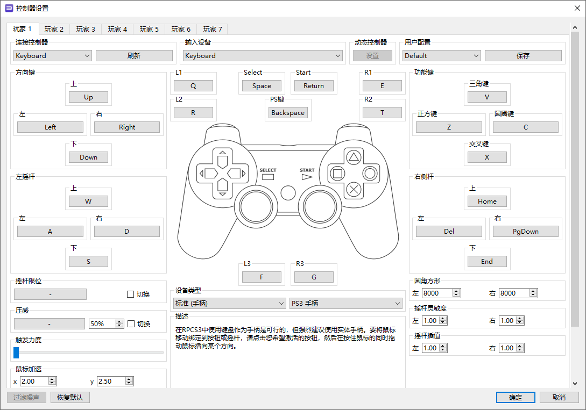
Task: Open the 连接控制器 Keyboard dropdown
Action: pos(53,55)
